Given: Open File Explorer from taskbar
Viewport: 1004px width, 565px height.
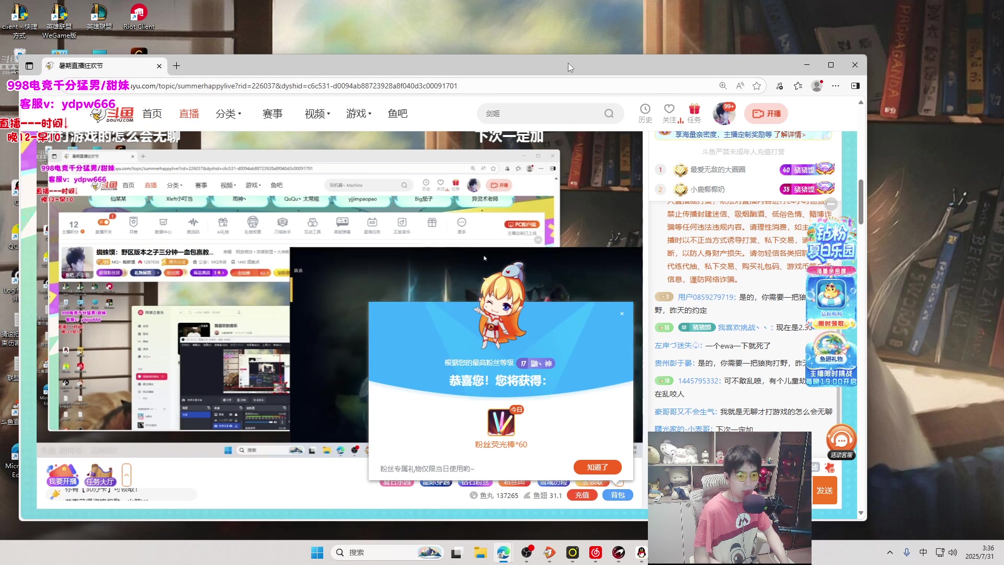Looking at the screenshot, I should pos(480,552).
